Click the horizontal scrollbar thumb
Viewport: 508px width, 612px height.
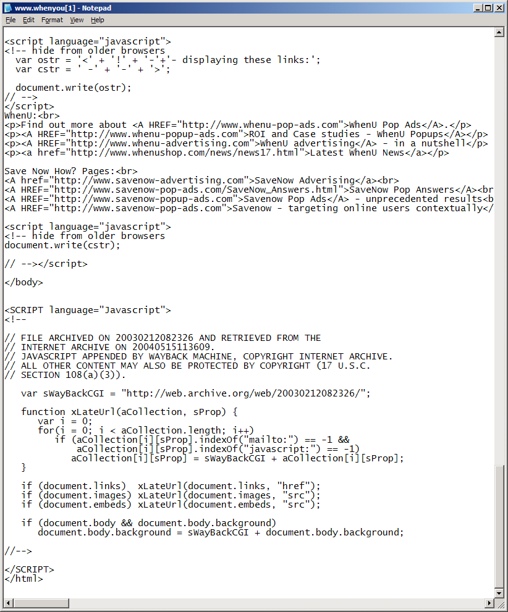click(41, 603)
